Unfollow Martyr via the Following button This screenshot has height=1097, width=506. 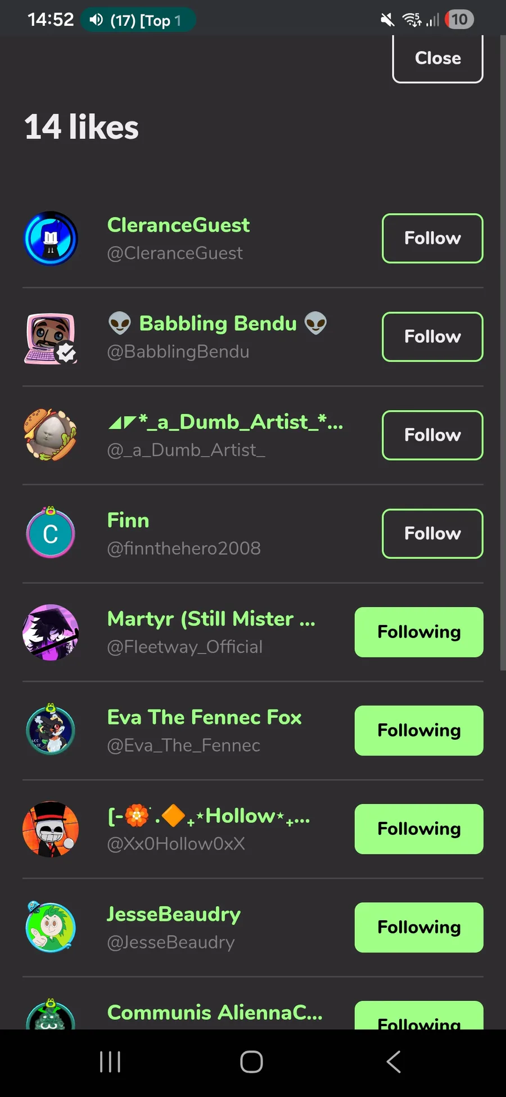(x=418, y=632)
